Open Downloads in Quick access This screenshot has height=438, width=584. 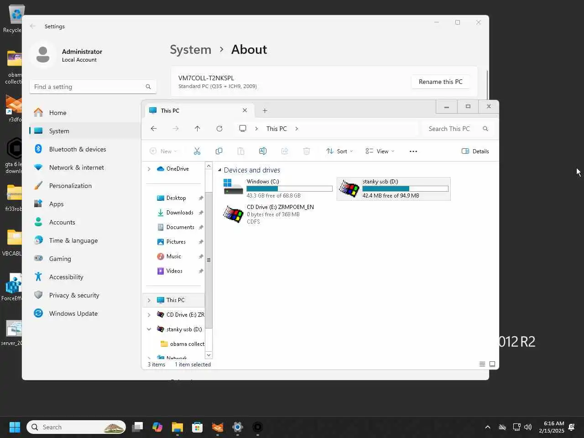(176, 213)
